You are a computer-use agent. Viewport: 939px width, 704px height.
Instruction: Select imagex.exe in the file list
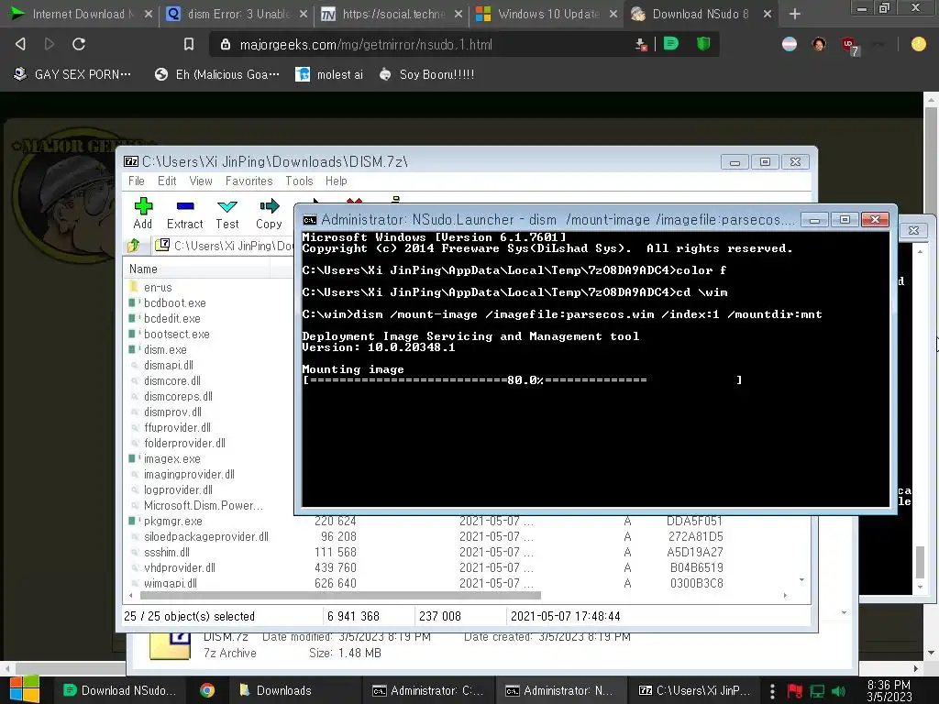coord(171,458)
